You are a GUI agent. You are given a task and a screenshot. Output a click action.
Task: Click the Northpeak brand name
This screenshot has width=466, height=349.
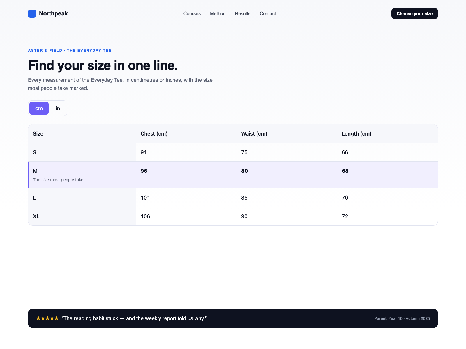tap(53, 14)
